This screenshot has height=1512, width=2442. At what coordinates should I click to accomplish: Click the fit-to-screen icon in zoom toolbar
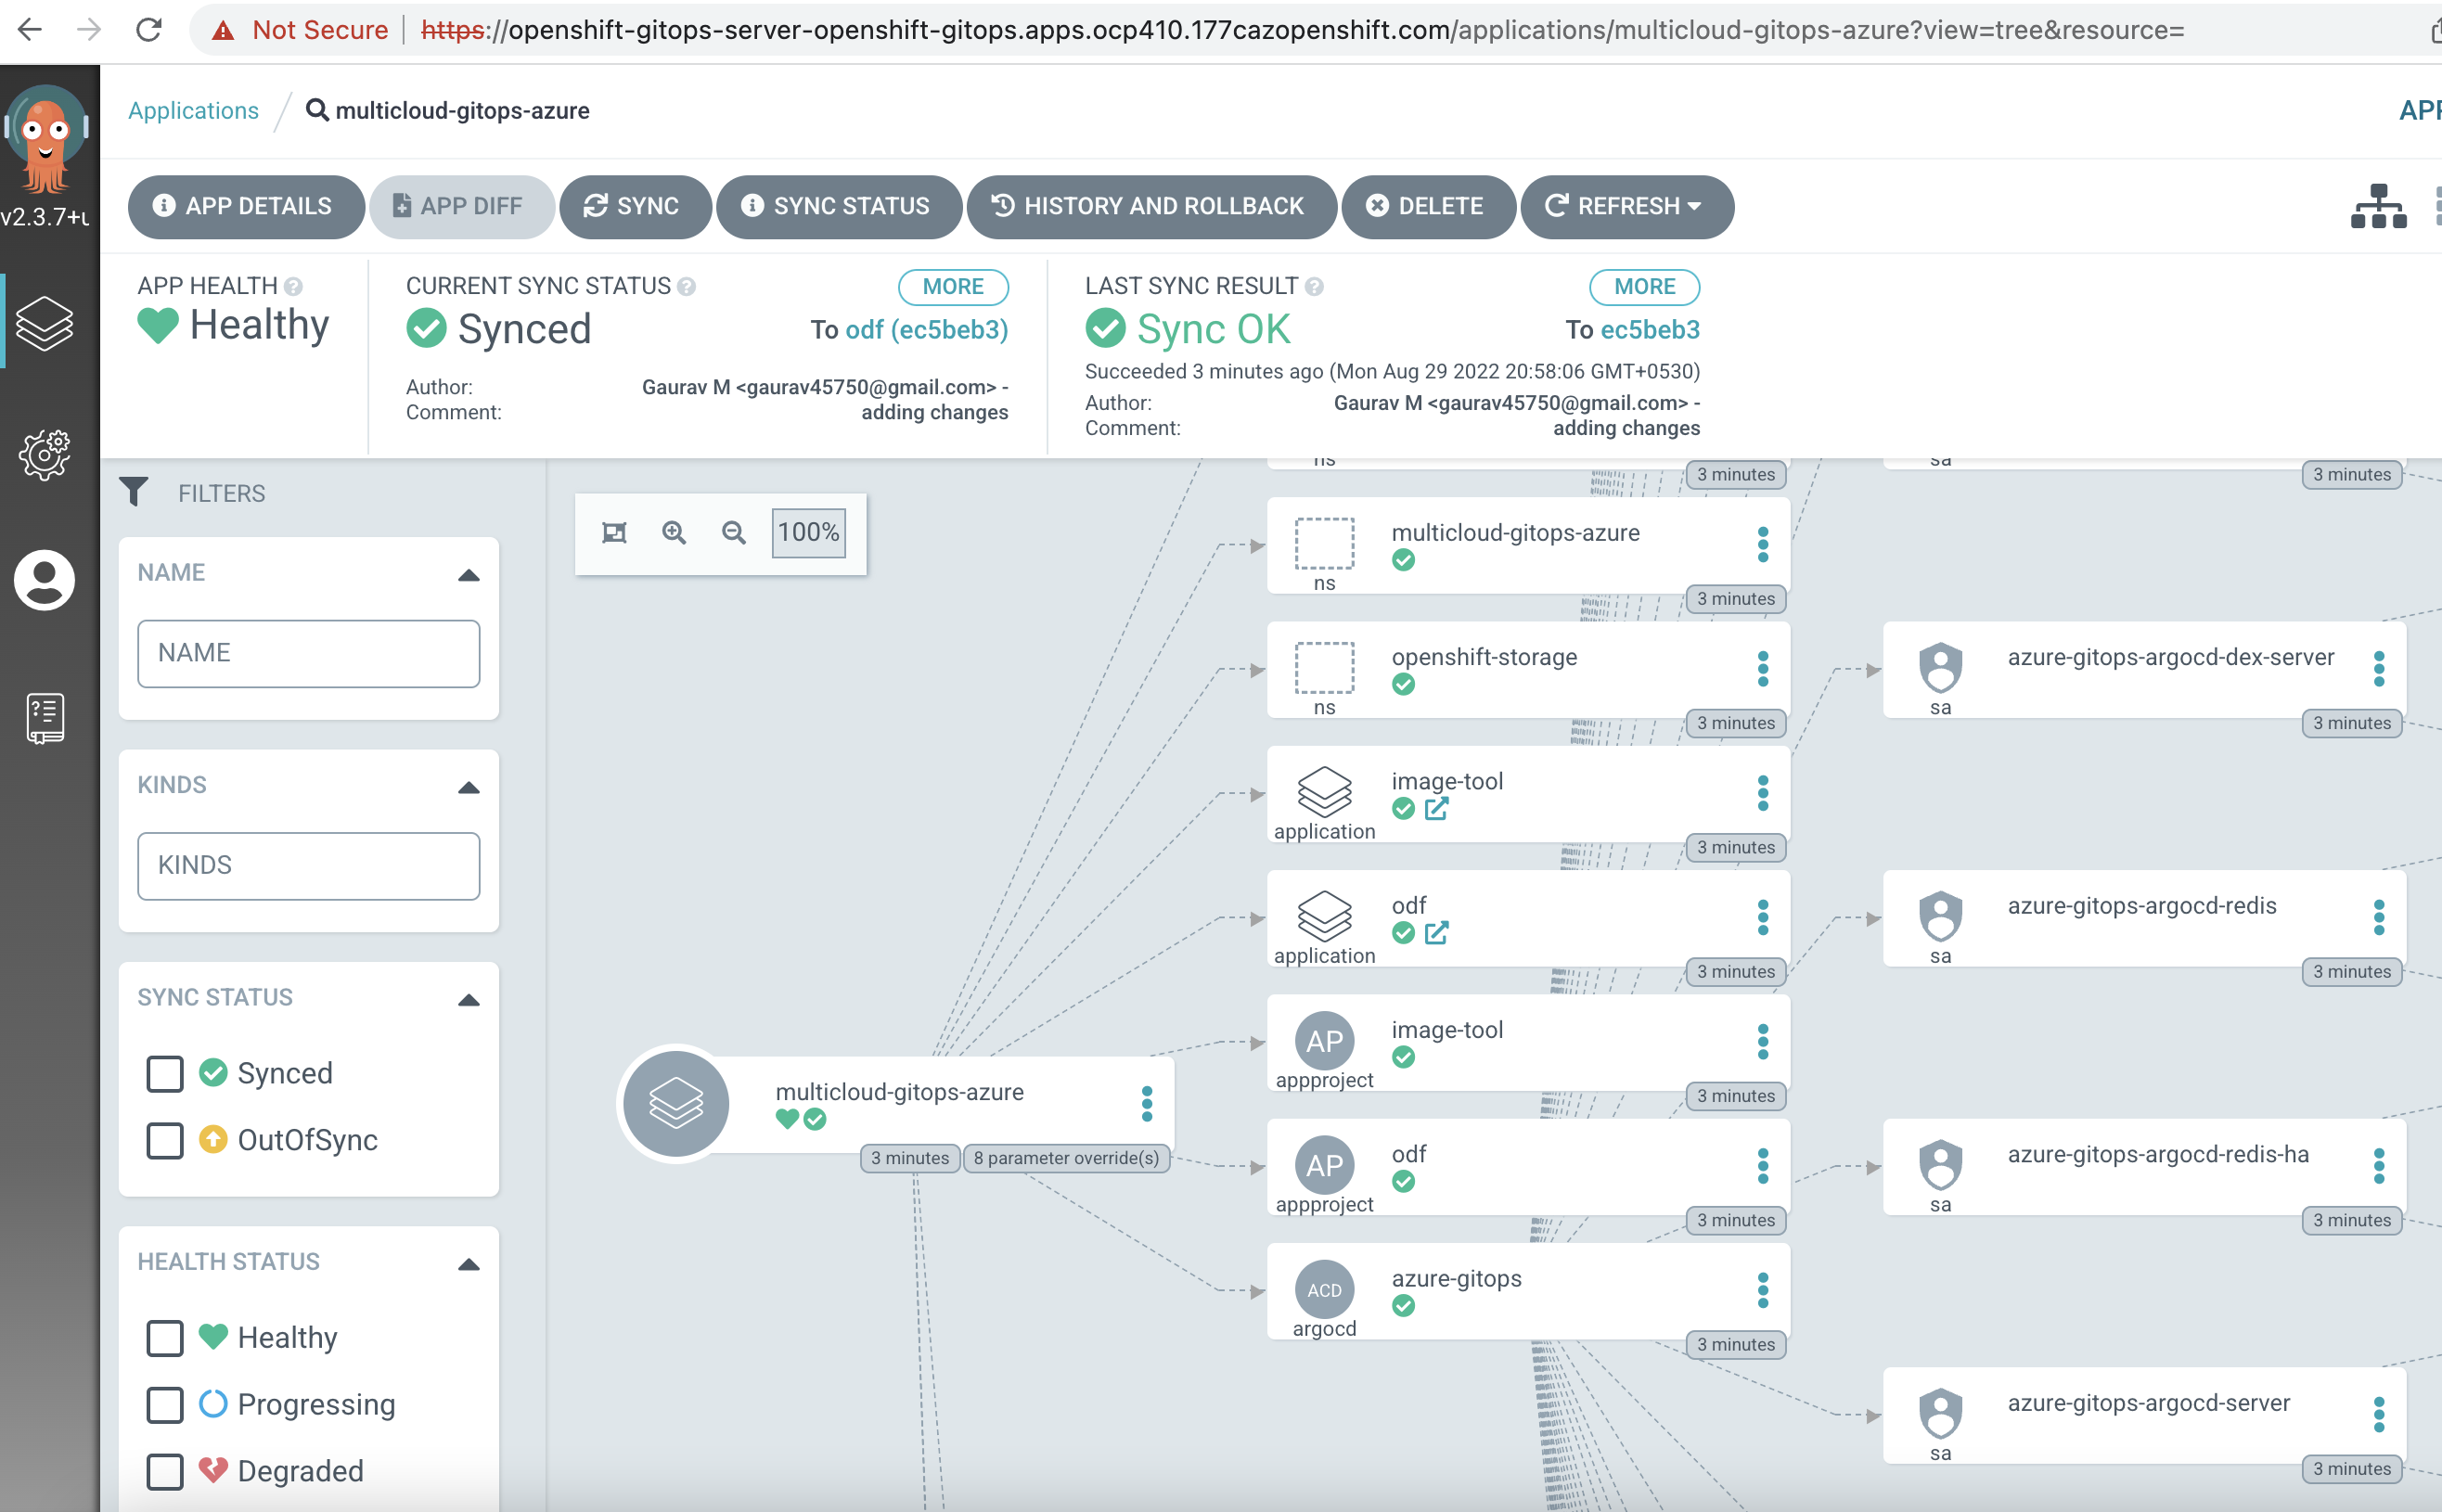(x=614, y=533)
